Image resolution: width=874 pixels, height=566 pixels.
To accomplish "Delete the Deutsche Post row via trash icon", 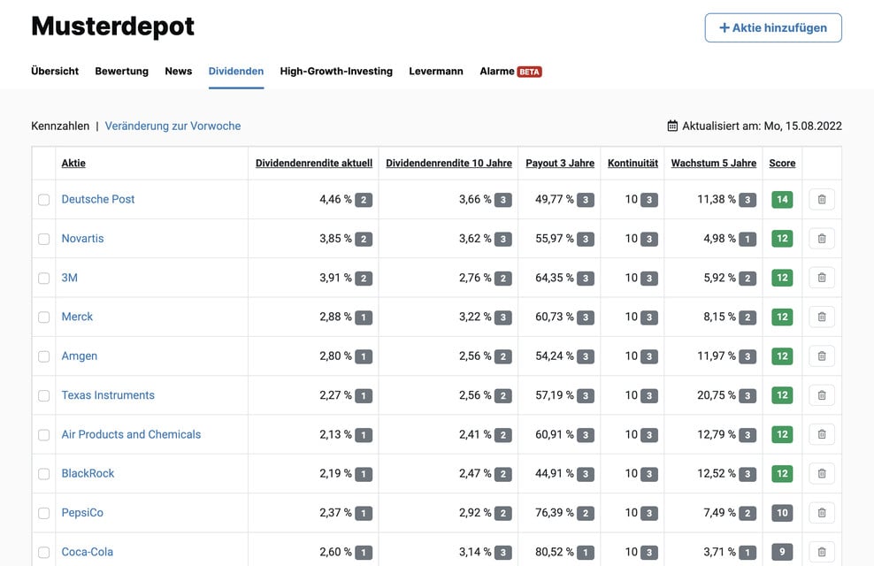I will click(822, 200).
